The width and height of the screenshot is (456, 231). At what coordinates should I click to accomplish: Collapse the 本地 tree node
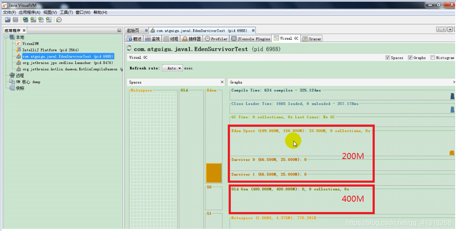click(x=6, y=37)
